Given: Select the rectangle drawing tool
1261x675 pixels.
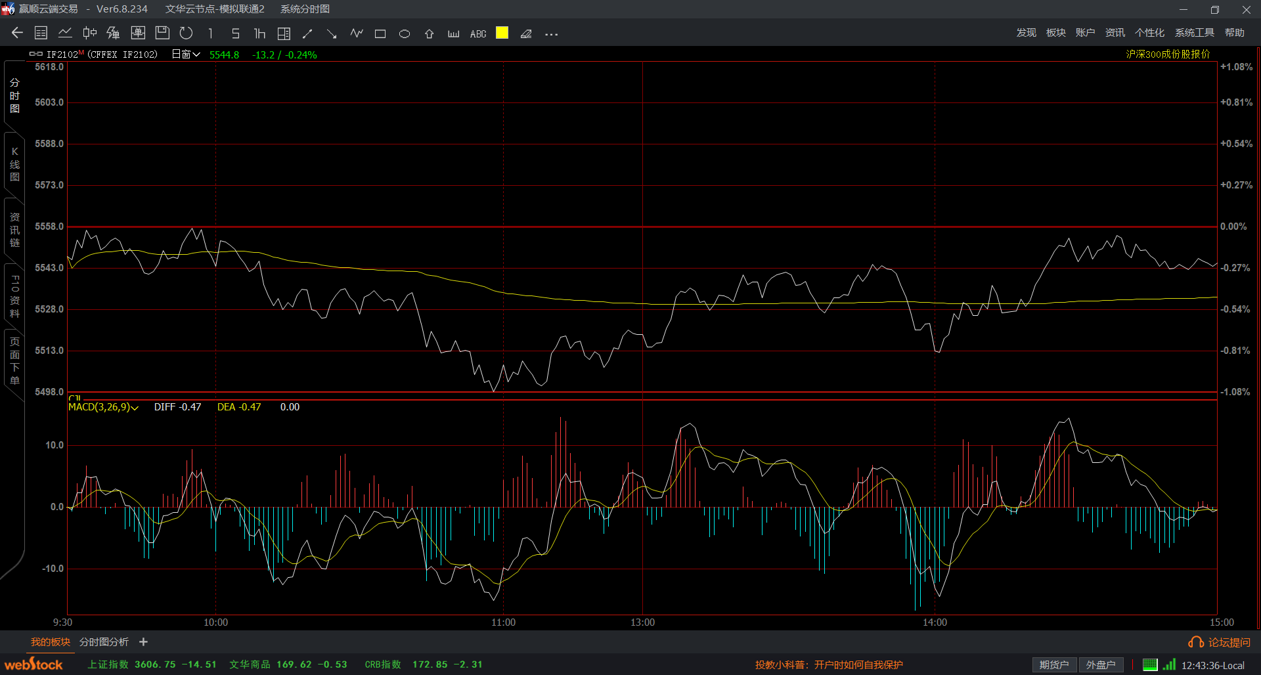Looking at the screenshot, I should pyautogui.click(x=380, y=34).
